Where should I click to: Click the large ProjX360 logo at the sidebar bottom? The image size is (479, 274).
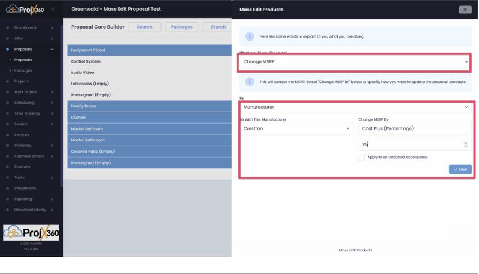(31, 233)
